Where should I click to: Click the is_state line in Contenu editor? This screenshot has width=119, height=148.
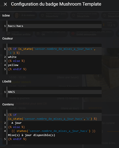(53, 119)
